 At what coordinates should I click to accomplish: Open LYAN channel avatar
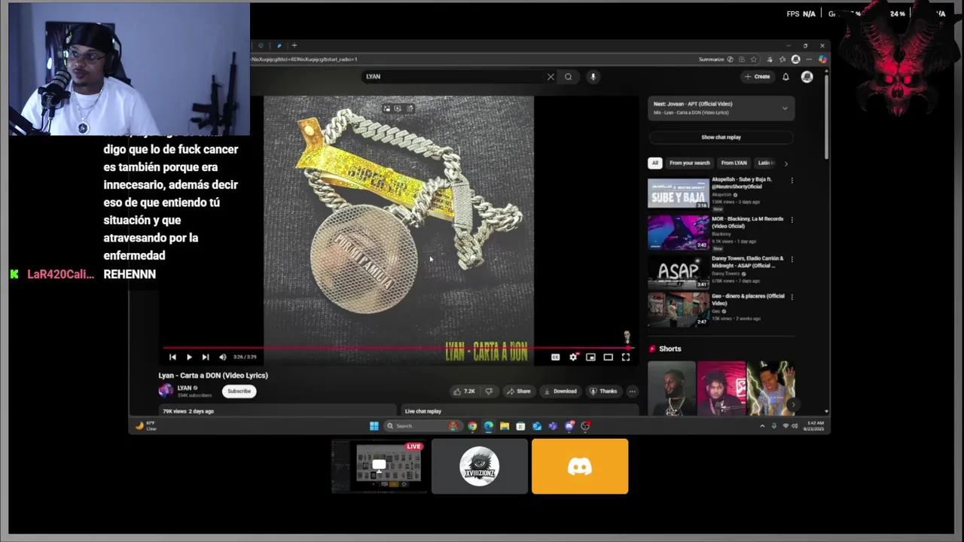(166, 390)
